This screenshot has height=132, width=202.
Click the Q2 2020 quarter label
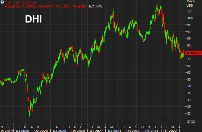click(41, 131)
